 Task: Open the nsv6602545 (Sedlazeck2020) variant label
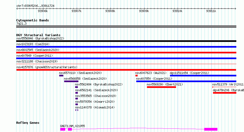coord(38,50)
